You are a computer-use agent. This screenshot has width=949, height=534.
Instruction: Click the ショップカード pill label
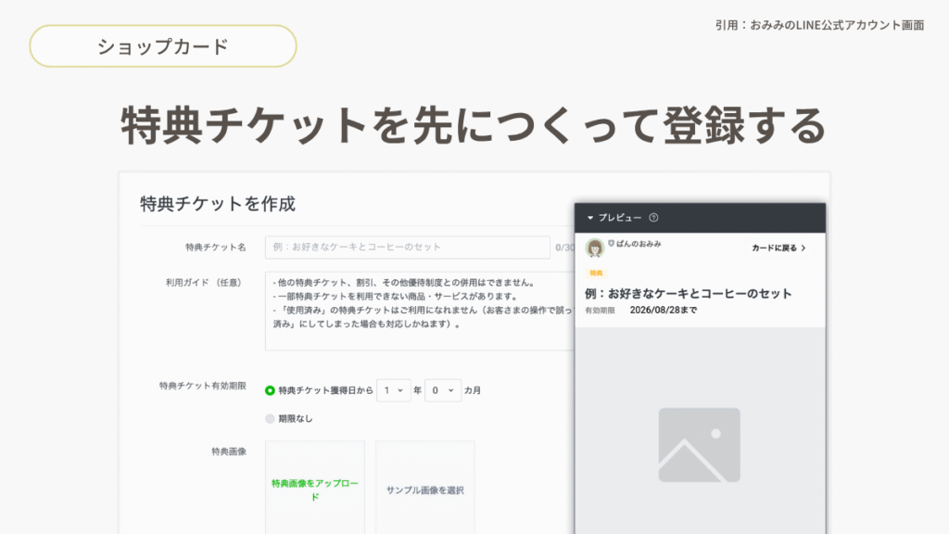[x=163, y=46]
